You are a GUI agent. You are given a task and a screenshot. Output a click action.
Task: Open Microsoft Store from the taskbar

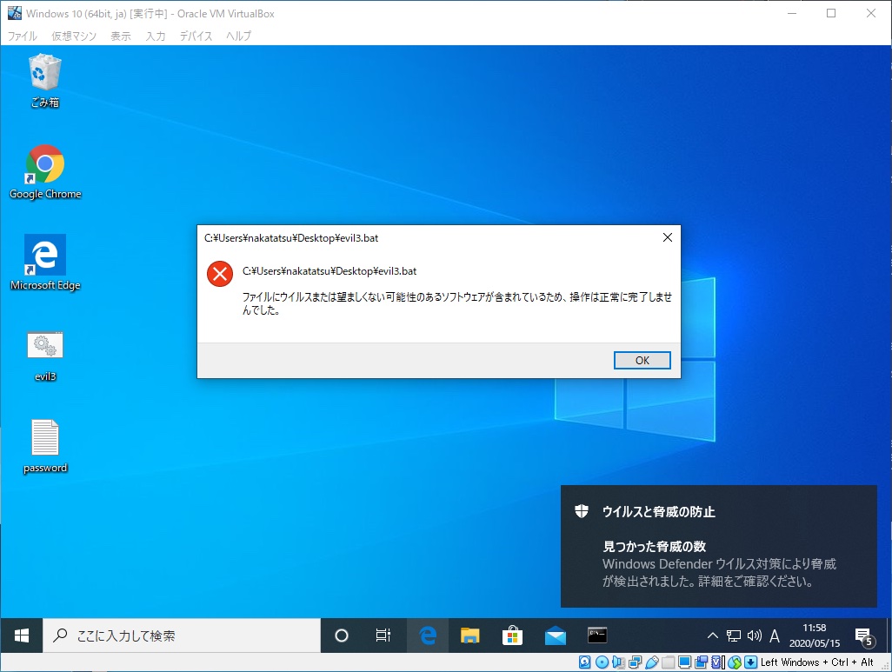(513, 635)
